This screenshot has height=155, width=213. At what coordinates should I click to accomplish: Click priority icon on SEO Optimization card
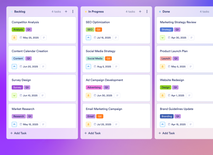88,37
